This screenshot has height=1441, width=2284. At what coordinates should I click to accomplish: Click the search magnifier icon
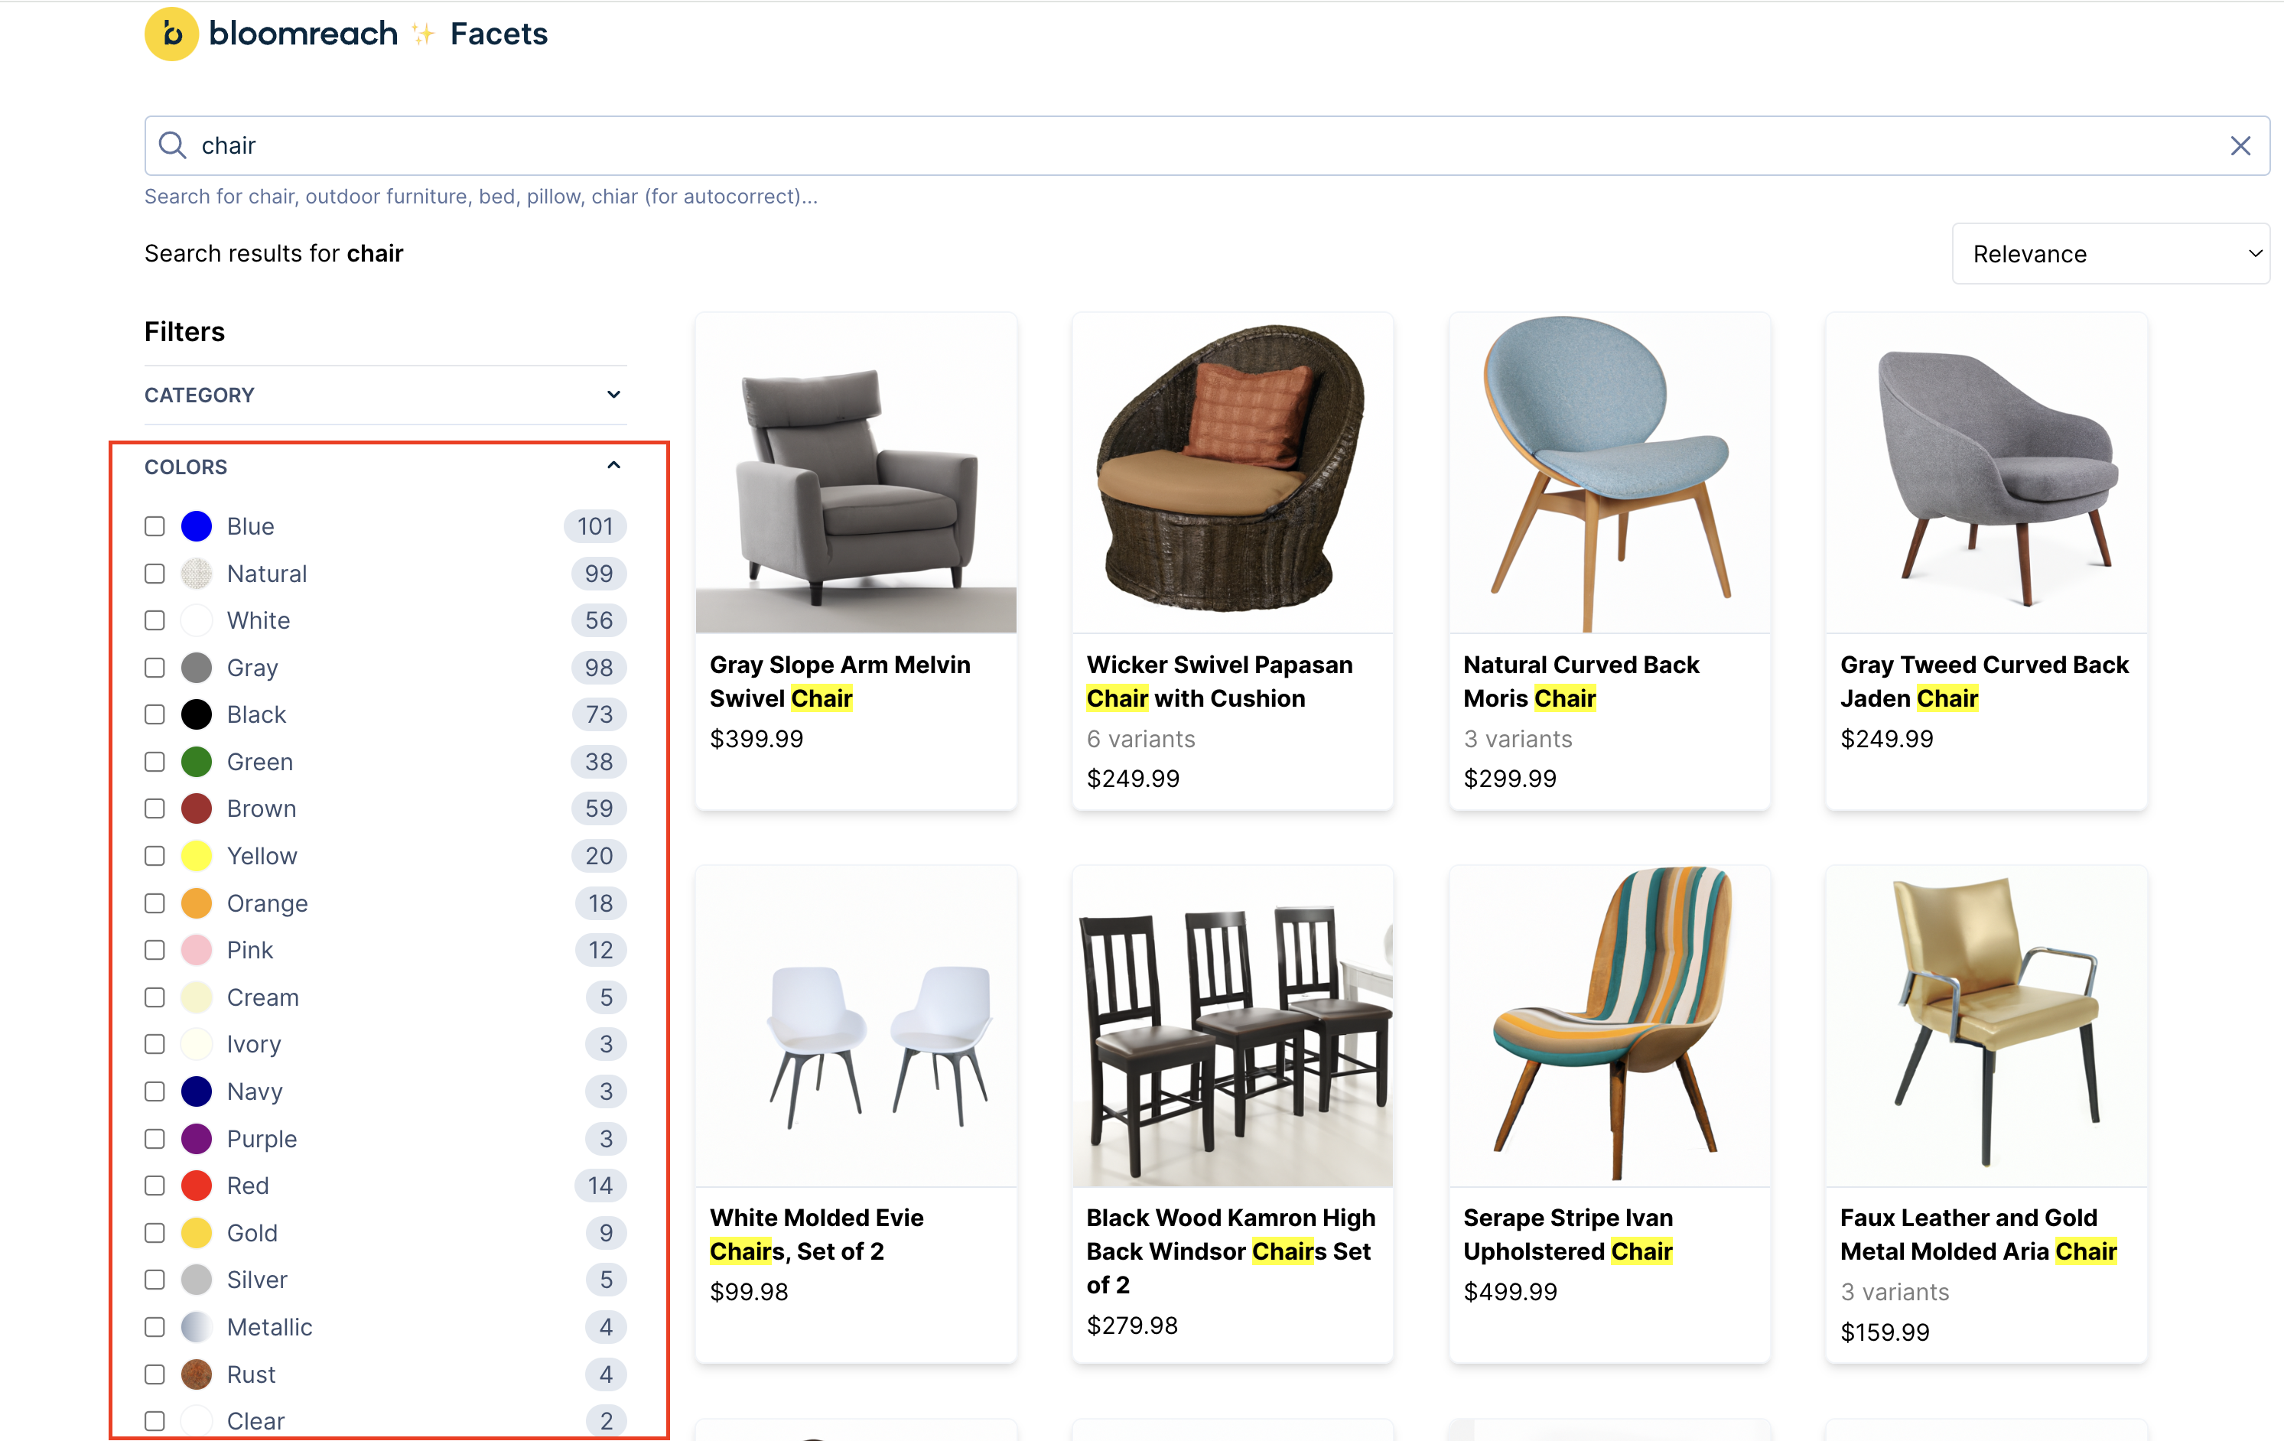coord(171,145)
